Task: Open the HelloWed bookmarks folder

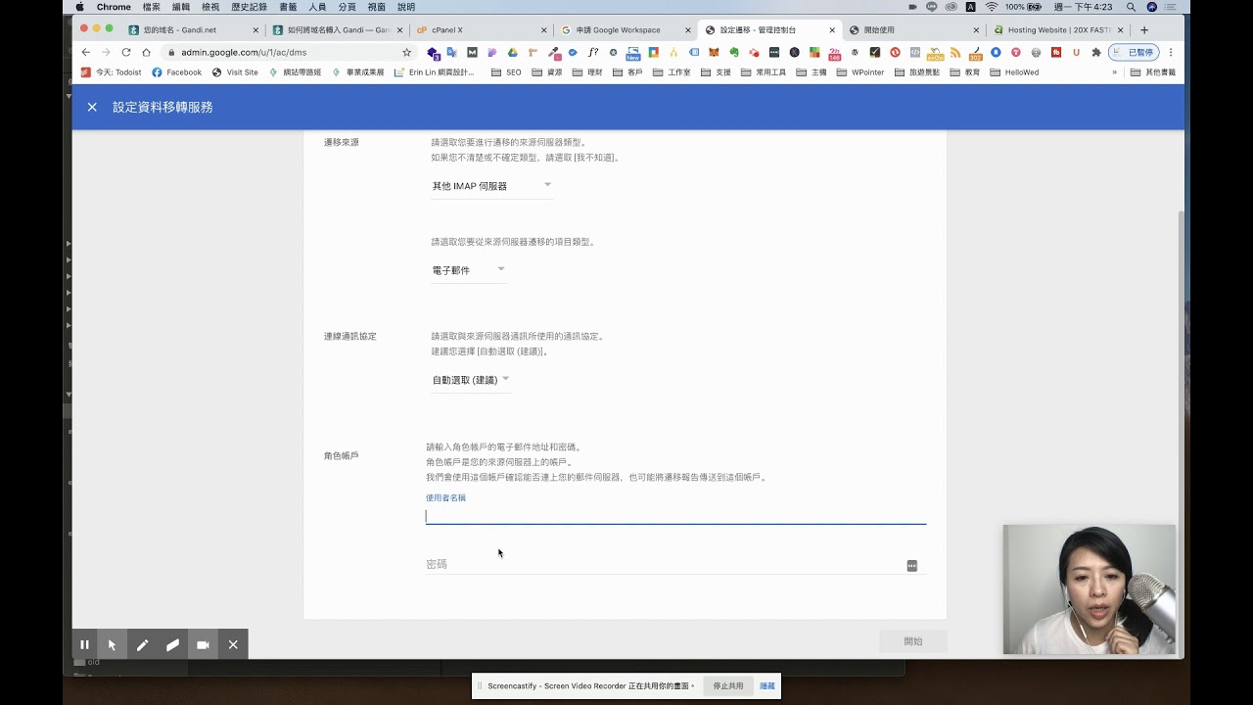Action: point(1014,72)
